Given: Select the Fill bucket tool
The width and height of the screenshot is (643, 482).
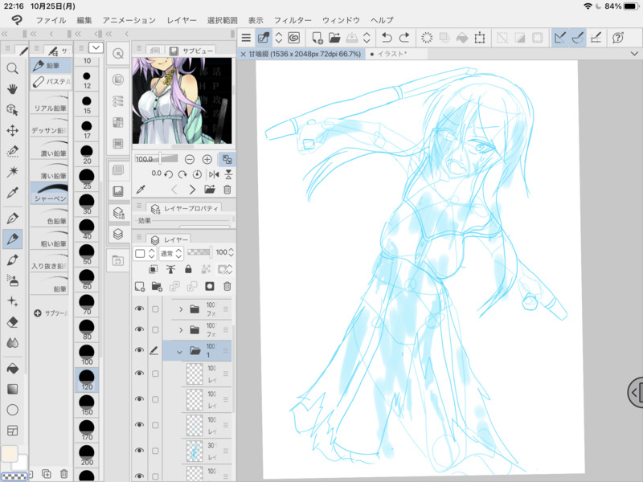Looking at the screenshot, I should point(12,368).
